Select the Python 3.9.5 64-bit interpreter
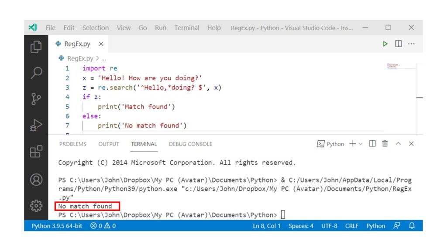Image resolution: width=447 pixels, height=251 pixels. tap(56, 226)
